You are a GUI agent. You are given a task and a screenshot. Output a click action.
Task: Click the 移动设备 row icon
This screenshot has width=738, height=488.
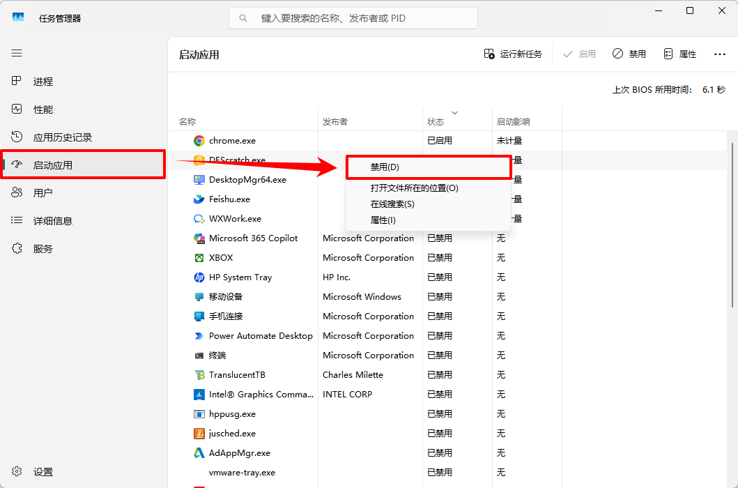(x=199, y=297)
